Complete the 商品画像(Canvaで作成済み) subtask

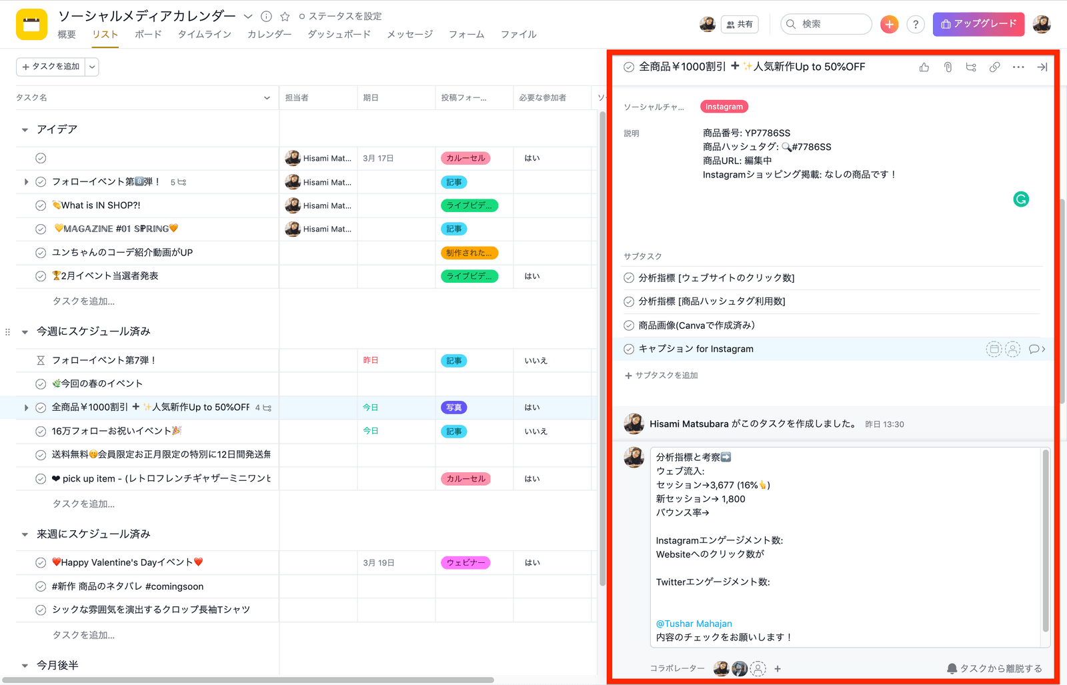point(629,325)
